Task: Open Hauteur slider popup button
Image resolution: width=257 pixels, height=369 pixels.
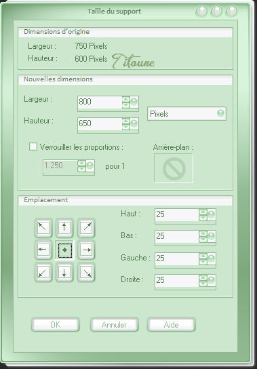Action: tap(134, 123)
